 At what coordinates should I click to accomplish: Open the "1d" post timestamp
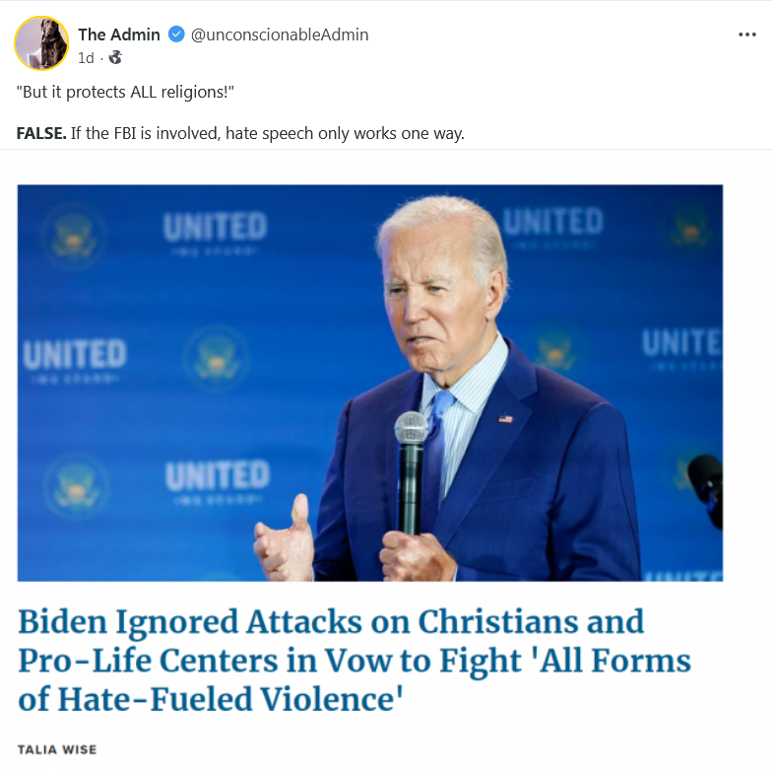coord(86,58)
